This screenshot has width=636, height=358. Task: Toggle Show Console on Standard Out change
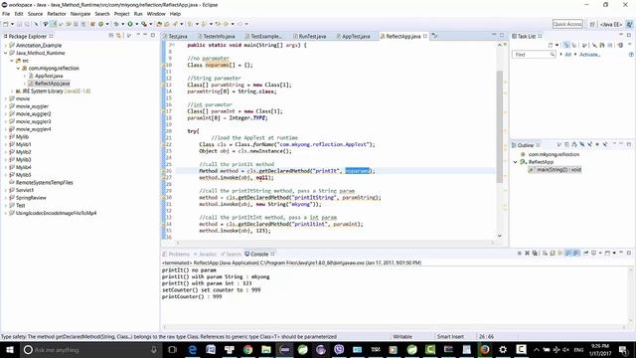click(567, 253)
